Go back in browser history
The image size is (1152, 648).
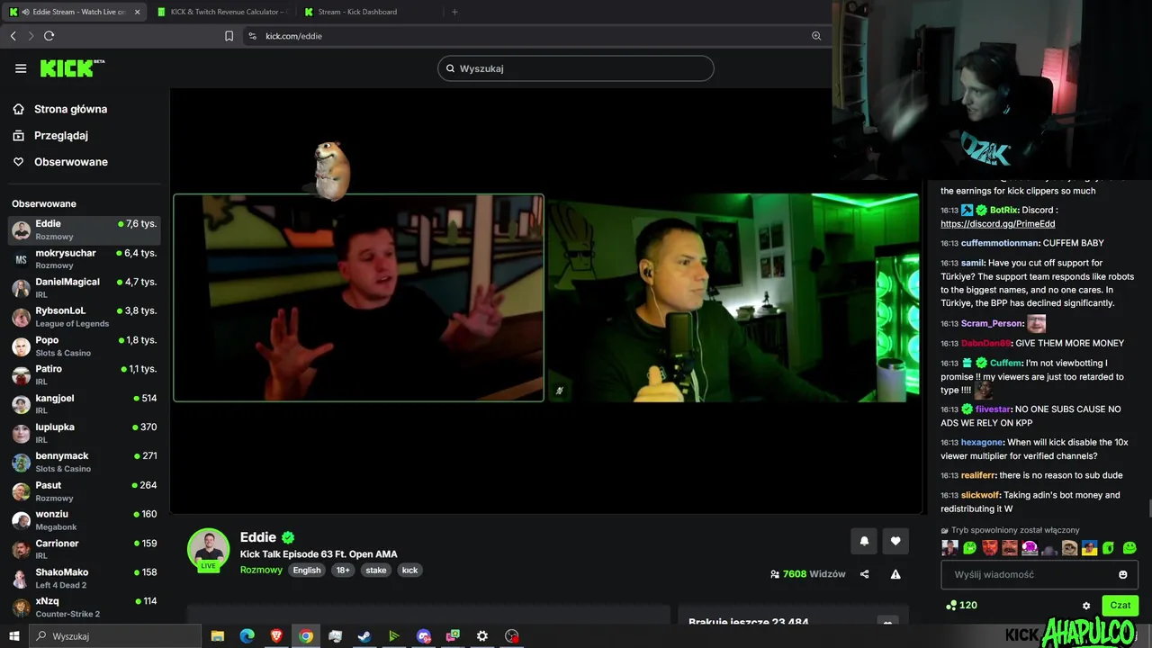13,36
